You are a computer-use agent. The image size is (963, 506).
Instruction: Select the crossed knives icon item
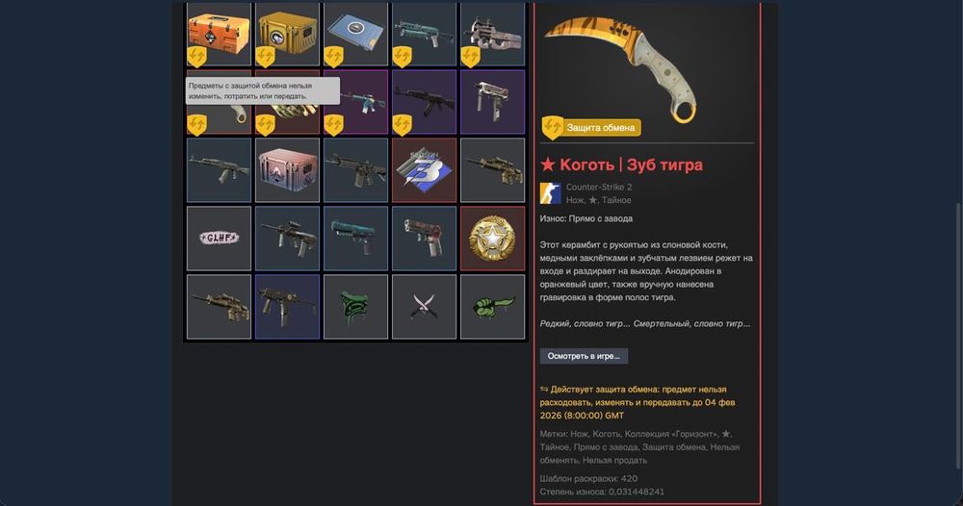point(425,307)
